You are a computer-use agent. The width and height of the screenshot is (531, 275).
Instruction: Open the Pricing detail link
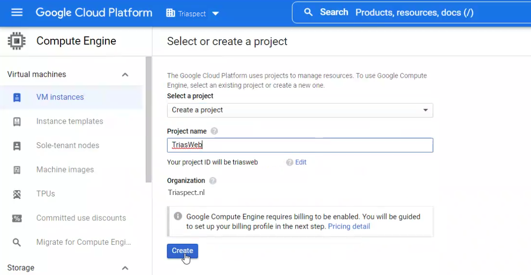[x=349, y=227]
